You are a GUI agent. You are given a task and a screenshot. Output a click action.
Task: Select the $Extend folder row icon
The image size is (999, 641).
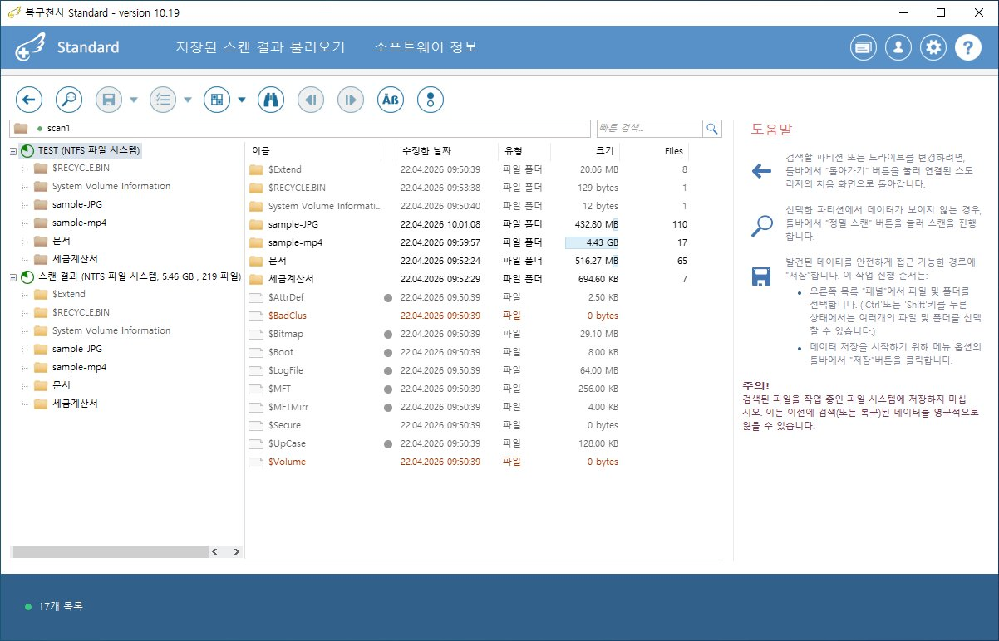click(256, 169)
